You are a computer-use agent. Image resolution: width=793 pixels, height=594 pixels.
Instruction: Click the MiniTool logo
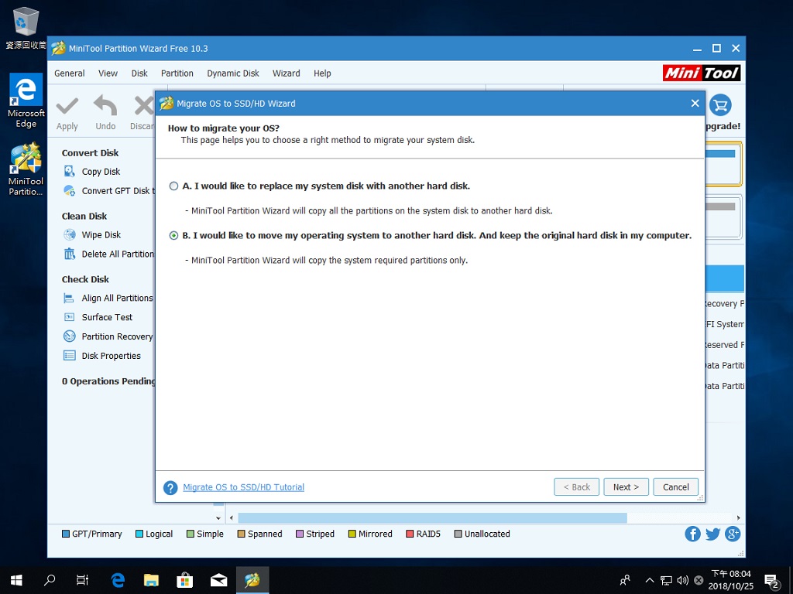tap(702, 73)
